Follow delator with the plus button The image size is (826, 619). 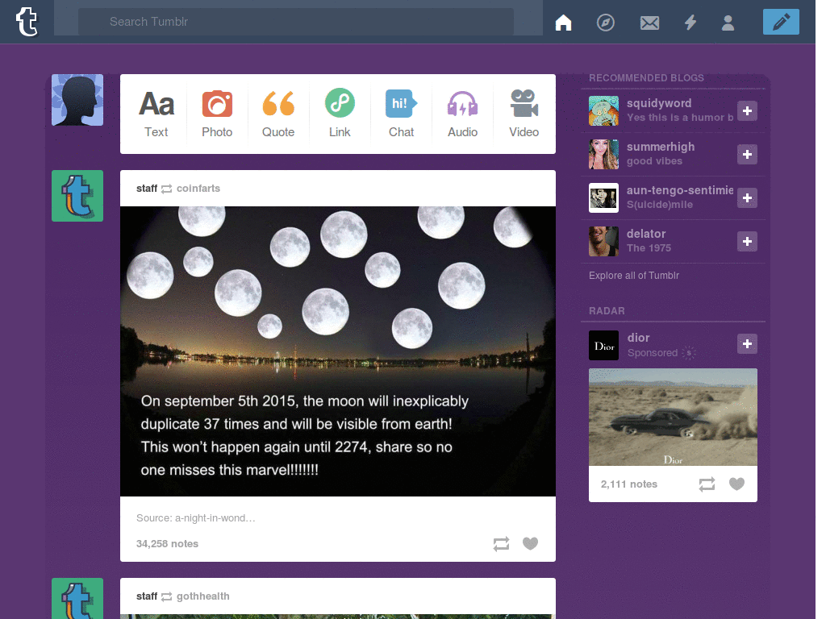747,242
